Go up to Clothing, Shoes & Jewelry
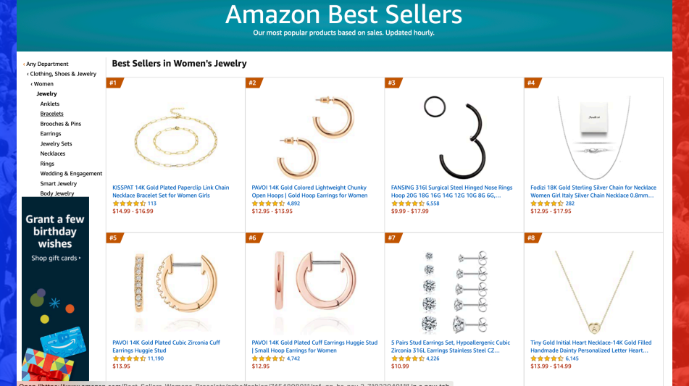Screen dimensions: 689x386 point(63,74)
